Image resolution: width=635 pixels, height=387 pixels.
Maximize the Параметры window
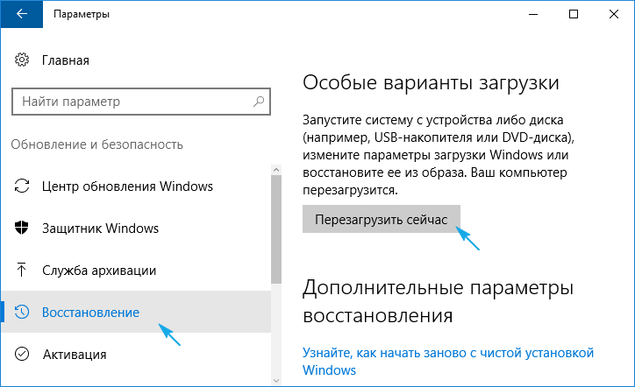click(x=573, y=14)
